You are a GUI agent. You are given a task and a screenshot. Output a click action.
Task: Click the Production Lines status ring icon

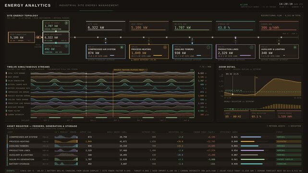point(252,47)
